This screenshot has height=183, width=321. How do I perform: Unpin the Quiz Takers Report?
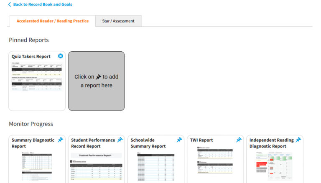point(61,56)
